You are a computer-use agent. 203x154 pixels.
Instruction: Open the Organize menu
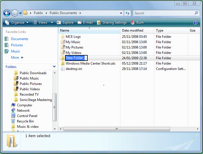point(17,23)
